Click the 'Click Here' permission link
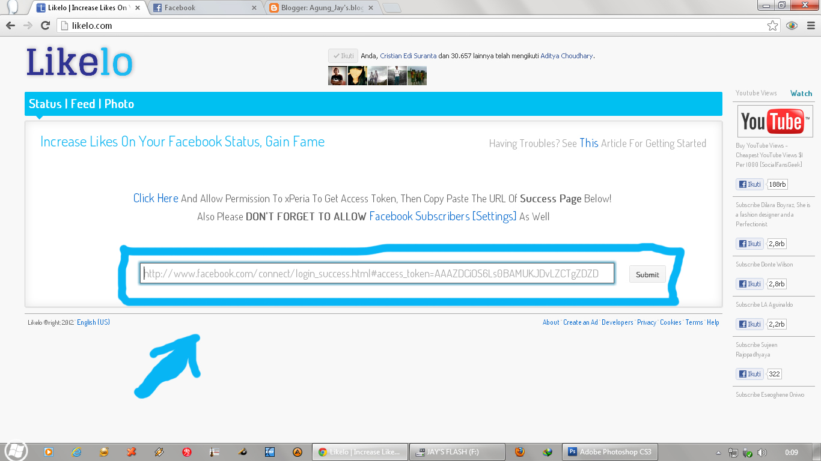The height and width of the screenshot is (461, 821). 156,198
